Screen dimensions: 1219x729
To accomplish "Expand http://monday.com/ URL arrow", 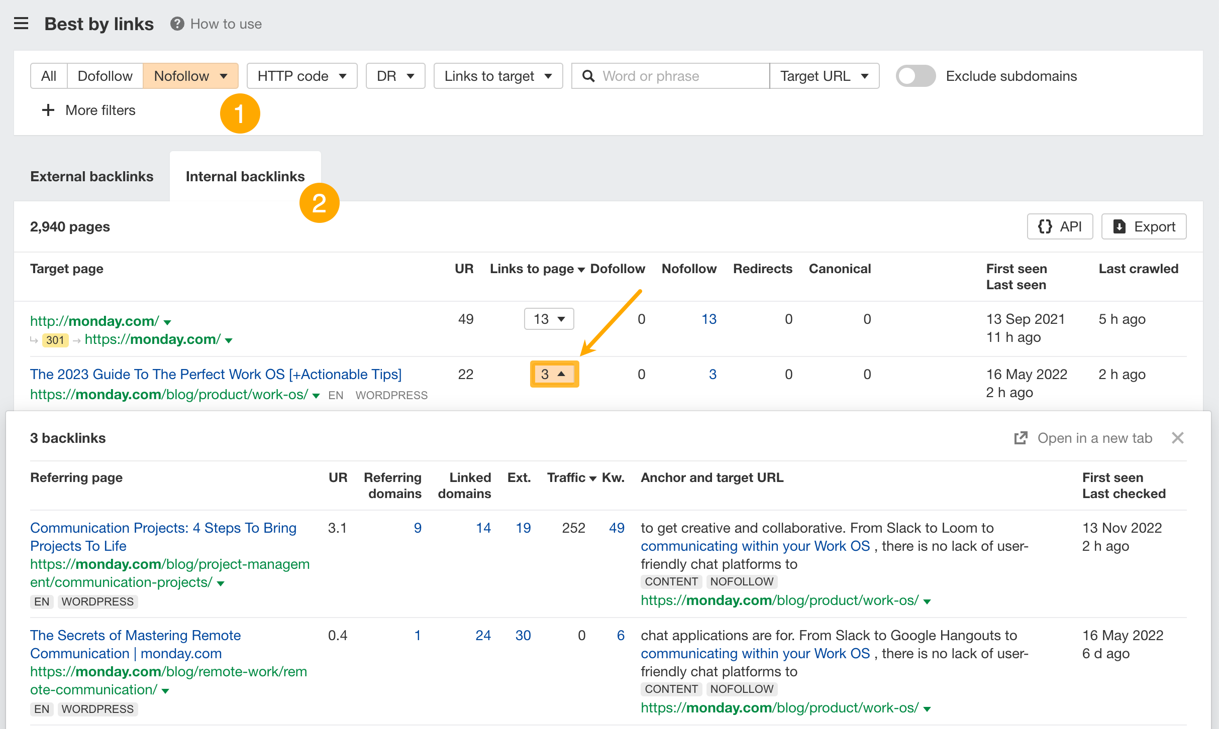I will (168, 322).
